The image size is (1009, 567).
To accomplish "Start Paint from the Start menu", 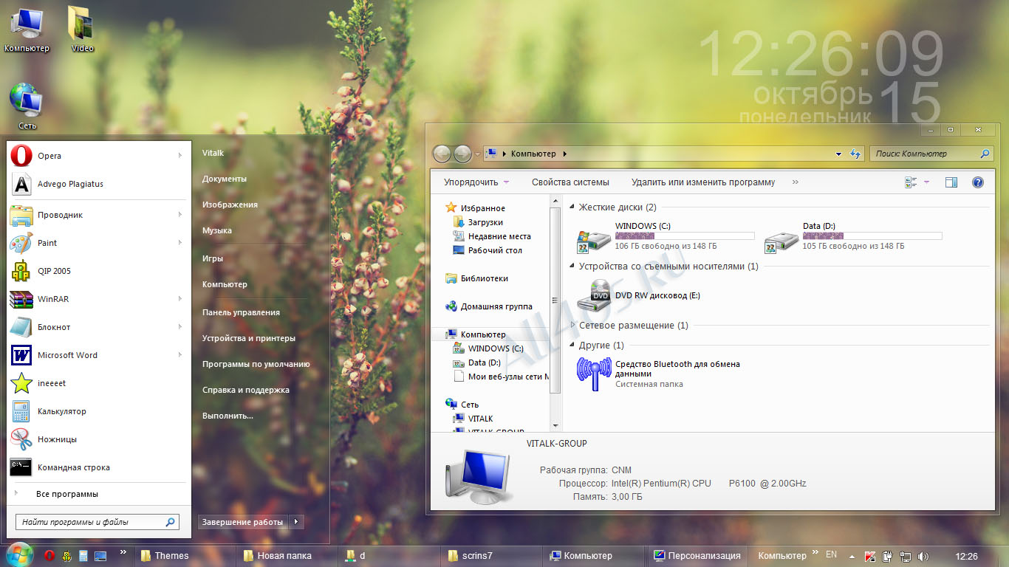I will (98, 243).
